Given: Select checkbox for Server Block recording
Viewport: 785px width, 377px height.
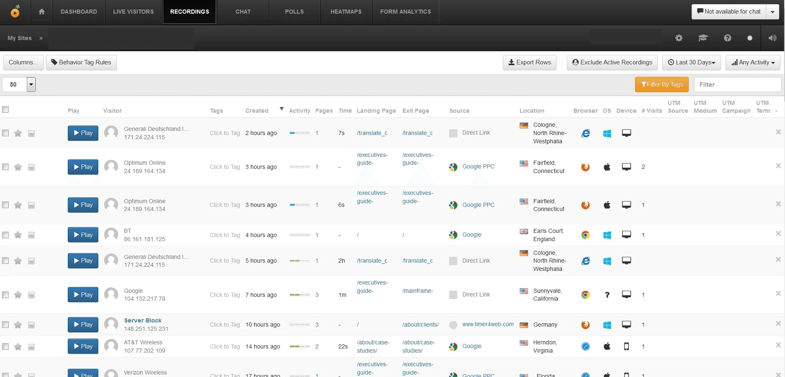Looking at the screenshot, I should point(5,325).
